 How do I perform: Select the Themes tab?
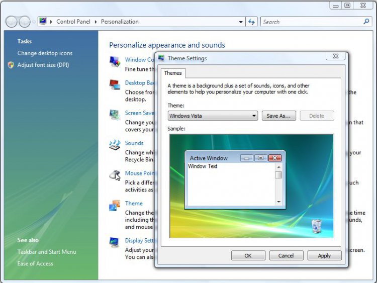pos(173,73)
